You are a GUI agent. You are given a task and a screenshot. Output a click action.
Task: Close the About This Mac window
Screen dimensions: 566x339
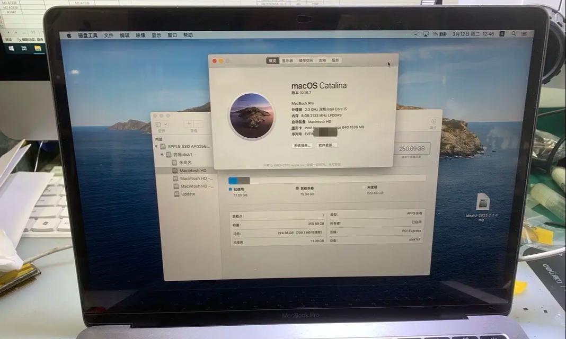(x=215, y=61)
